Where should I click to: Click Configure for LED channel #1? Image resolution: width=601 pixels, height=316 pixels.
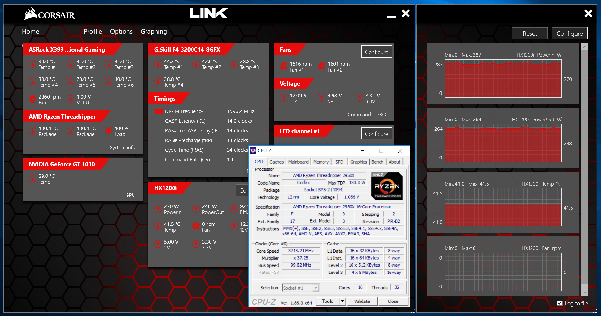376,134
